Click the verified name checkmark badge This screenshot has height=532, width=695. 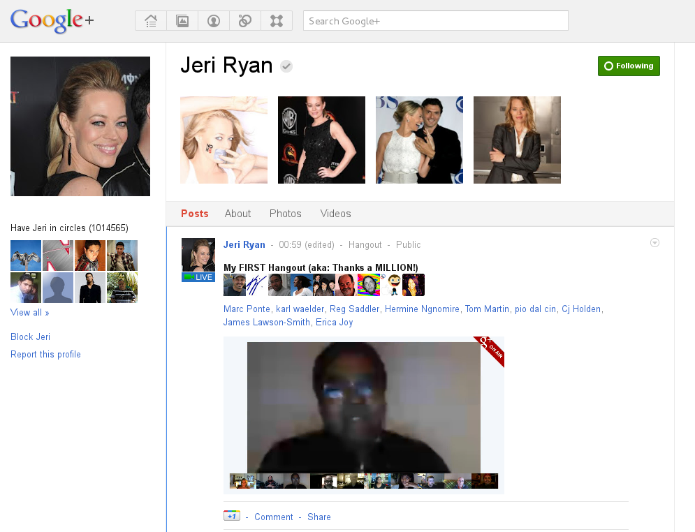286,66
